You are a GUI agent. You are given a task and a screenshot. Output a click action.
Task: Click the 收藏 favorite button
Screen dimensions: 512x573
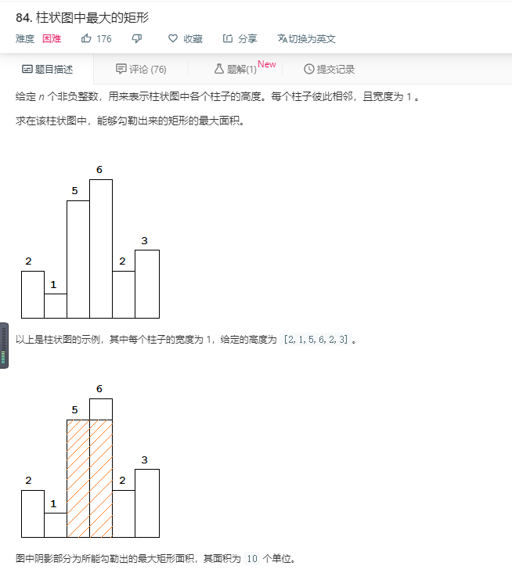tap(186, 38)
